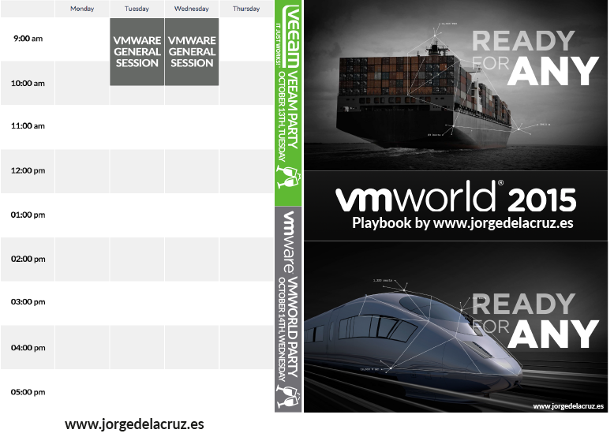This screenshot has height=437, width=614.
Task: Click the Thursday 02:00 pm schedule cell
Action: (246, 259)
